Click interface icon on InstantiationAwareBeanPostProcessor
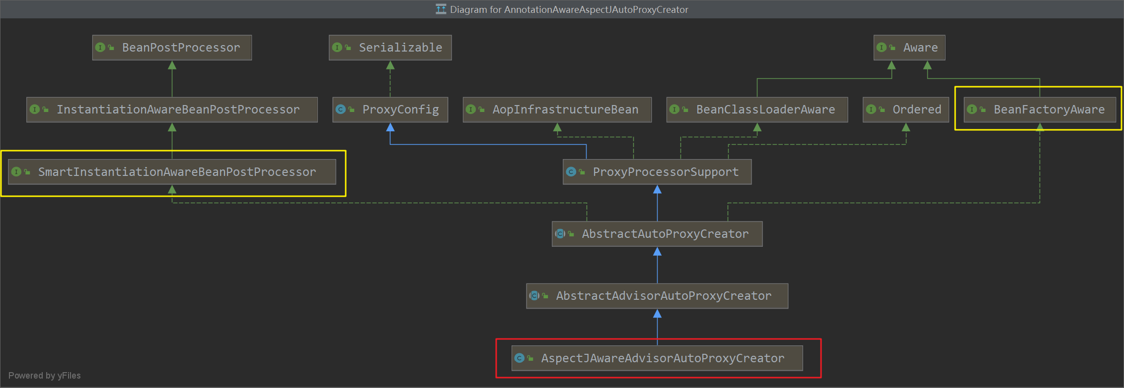The height and width of the screenshot is (388, 1124). tap(35, 110)
